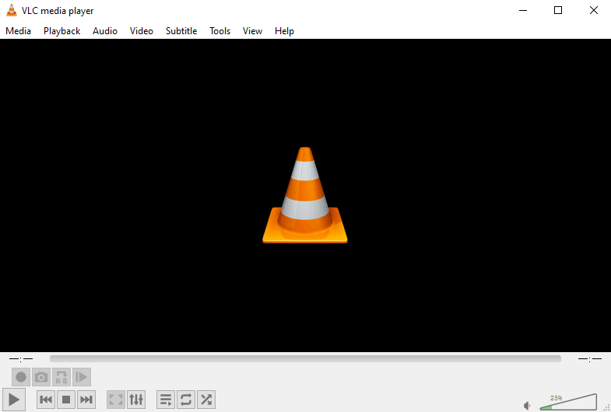
Task: Click on the playback seek bar
Action: (305, 358)
